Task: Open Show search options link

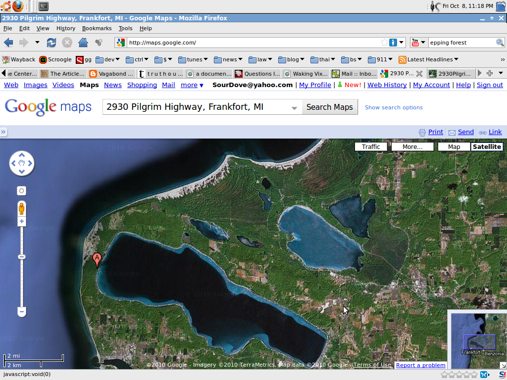Action: pyautogui.click(x=394, y=107)
